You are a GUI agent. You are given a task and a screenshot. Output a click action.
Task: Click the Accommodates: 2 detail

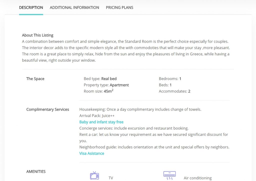coord(174,91)
